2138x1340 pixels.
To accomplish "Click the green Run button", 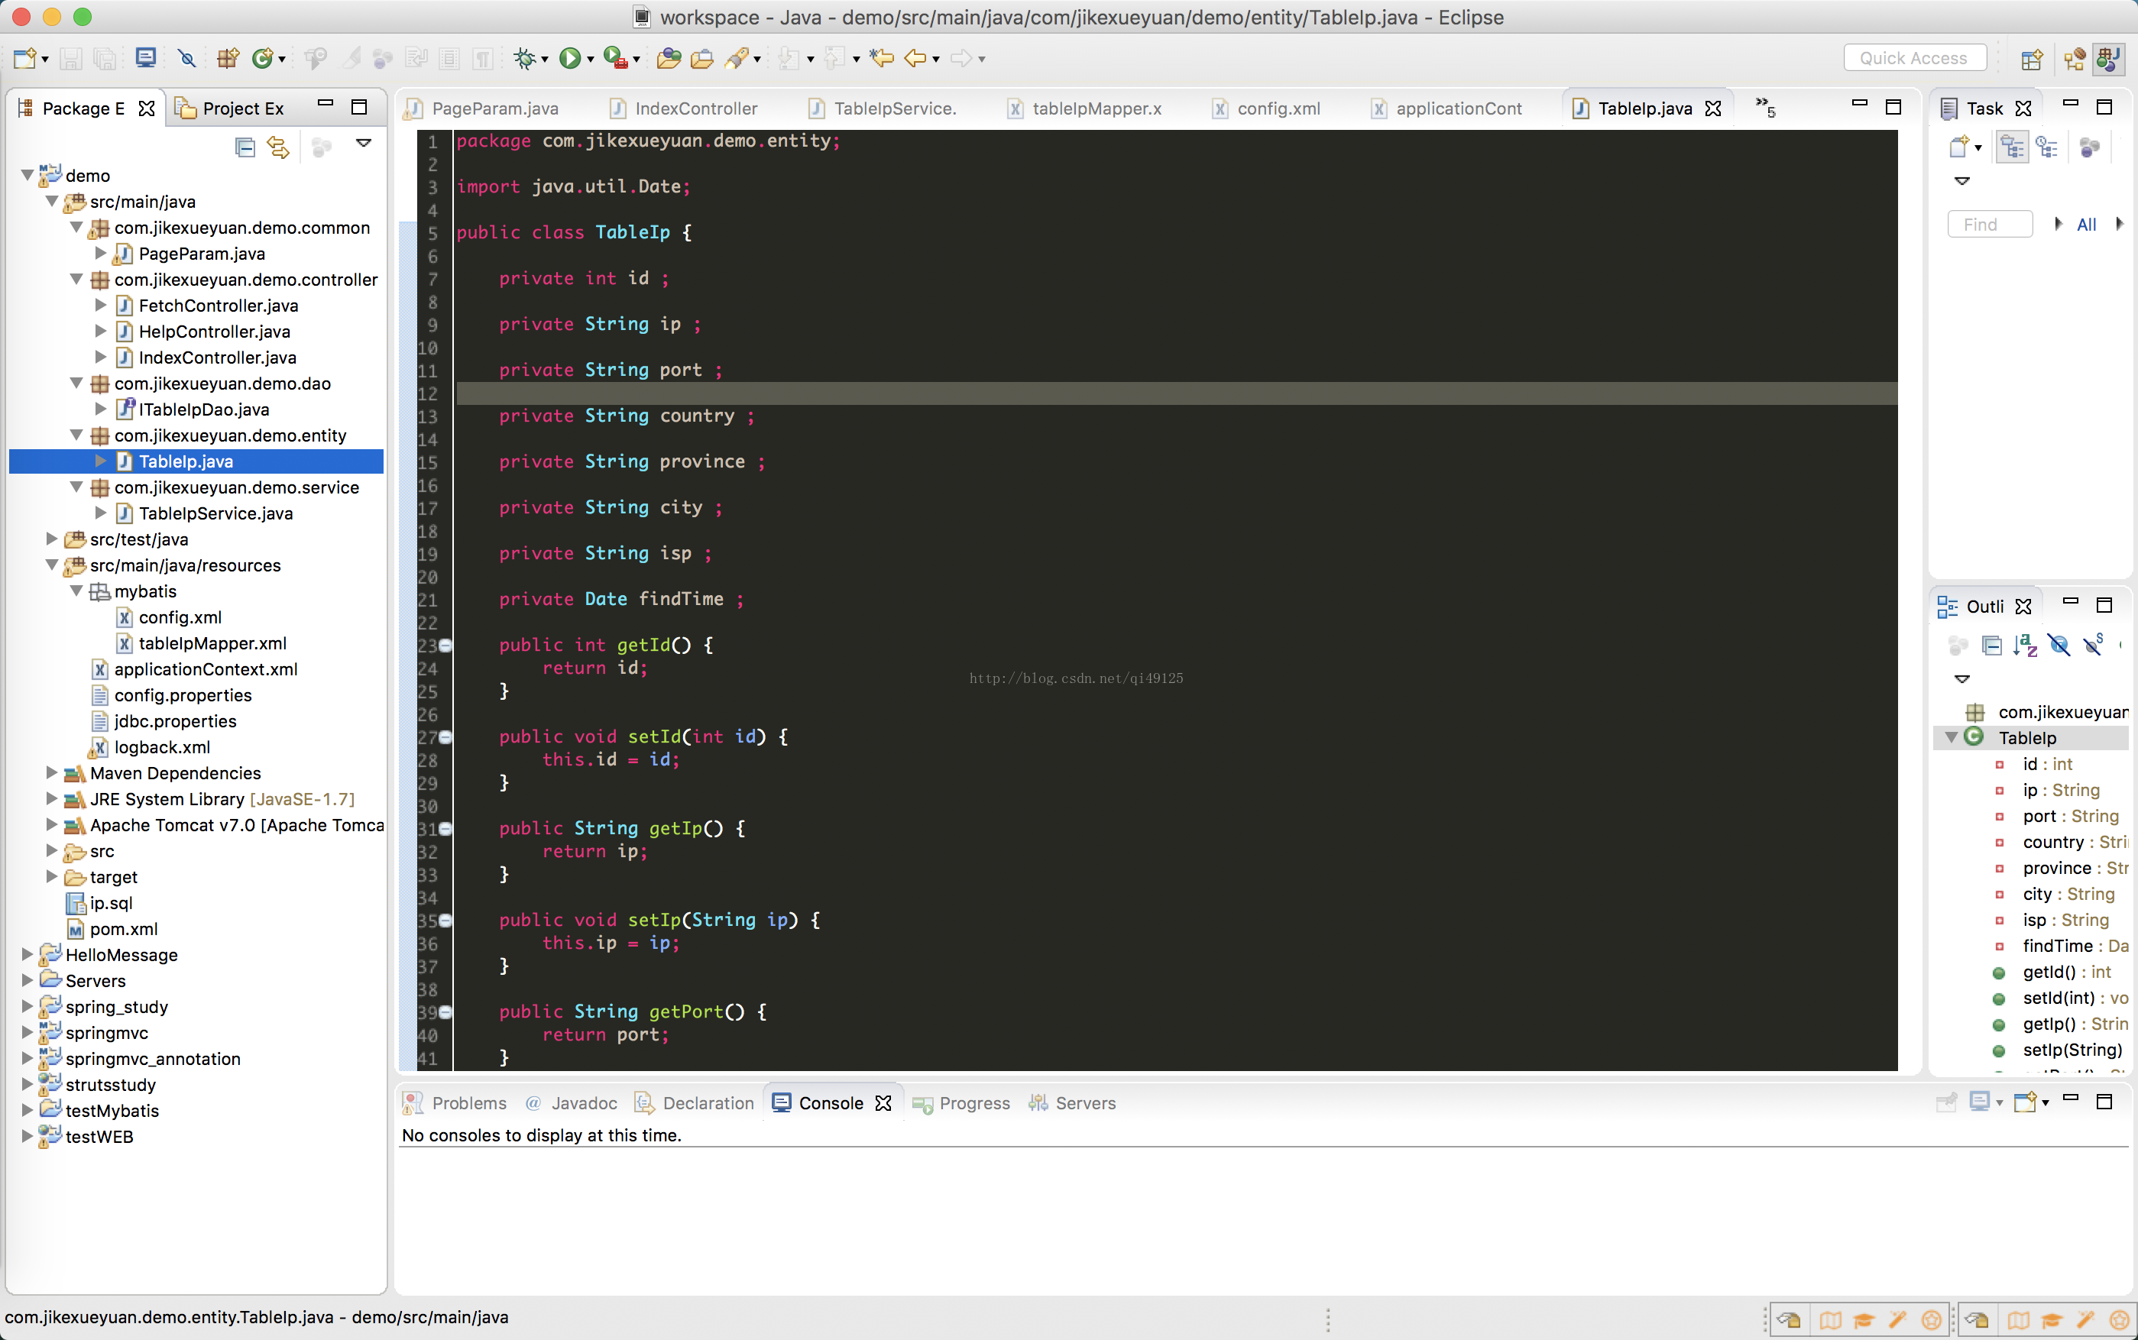I will [570, 59].
